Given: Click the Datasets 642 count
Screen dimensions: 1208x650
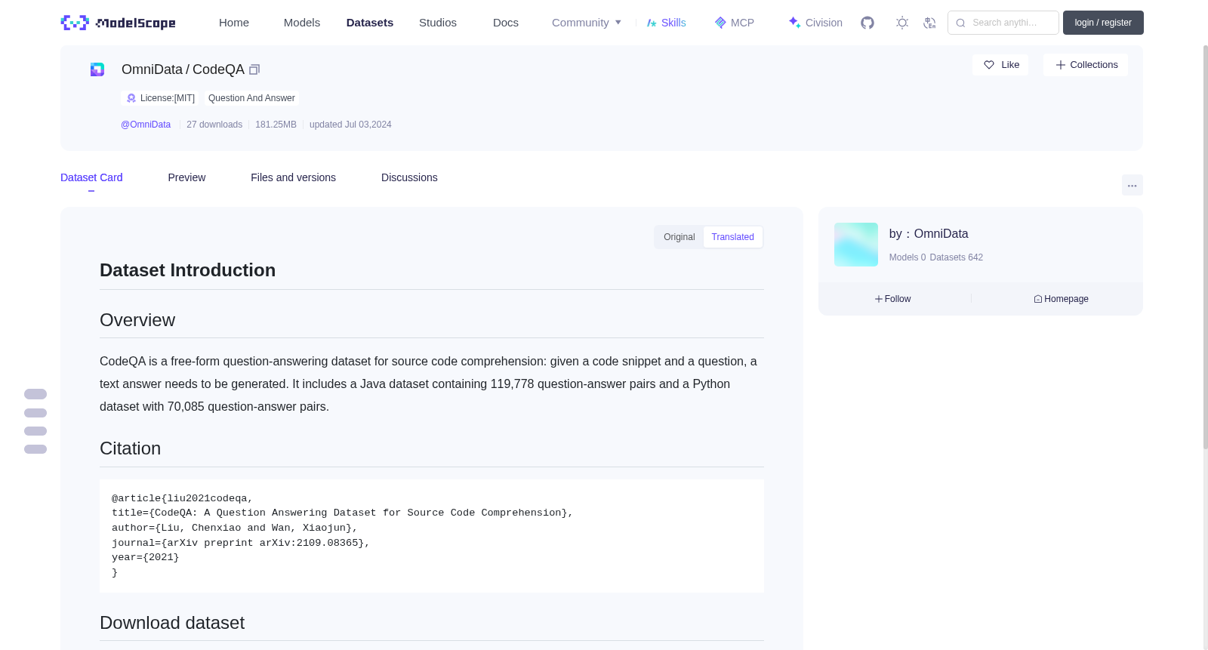Looking at the screenshot, I should point(957,257).
